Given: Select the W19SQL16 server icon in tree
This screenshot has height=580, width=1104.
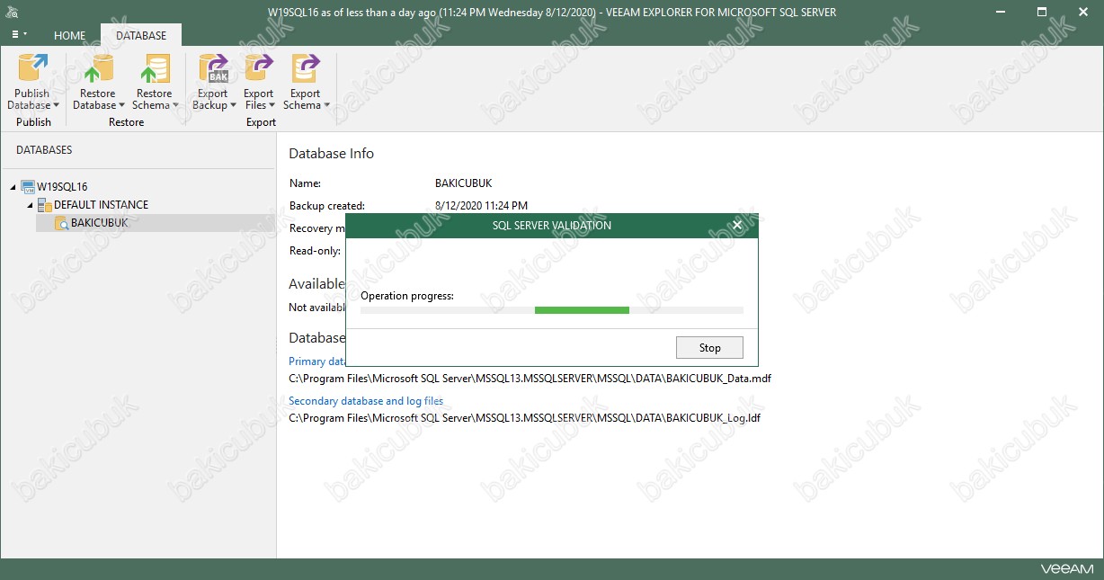Looking at the screenshot, I should 28,187.
